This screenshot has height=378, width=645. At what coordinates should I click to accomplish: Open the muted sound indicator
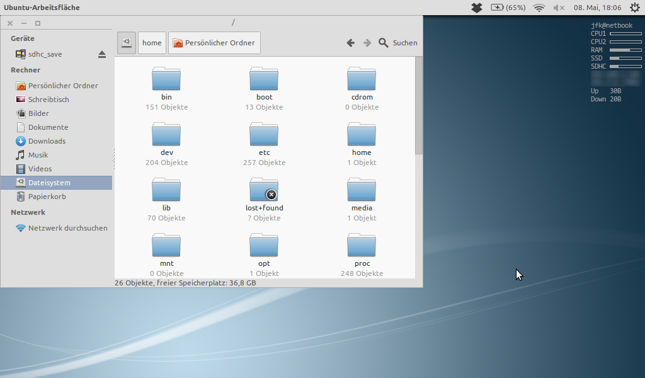point(559,8)
